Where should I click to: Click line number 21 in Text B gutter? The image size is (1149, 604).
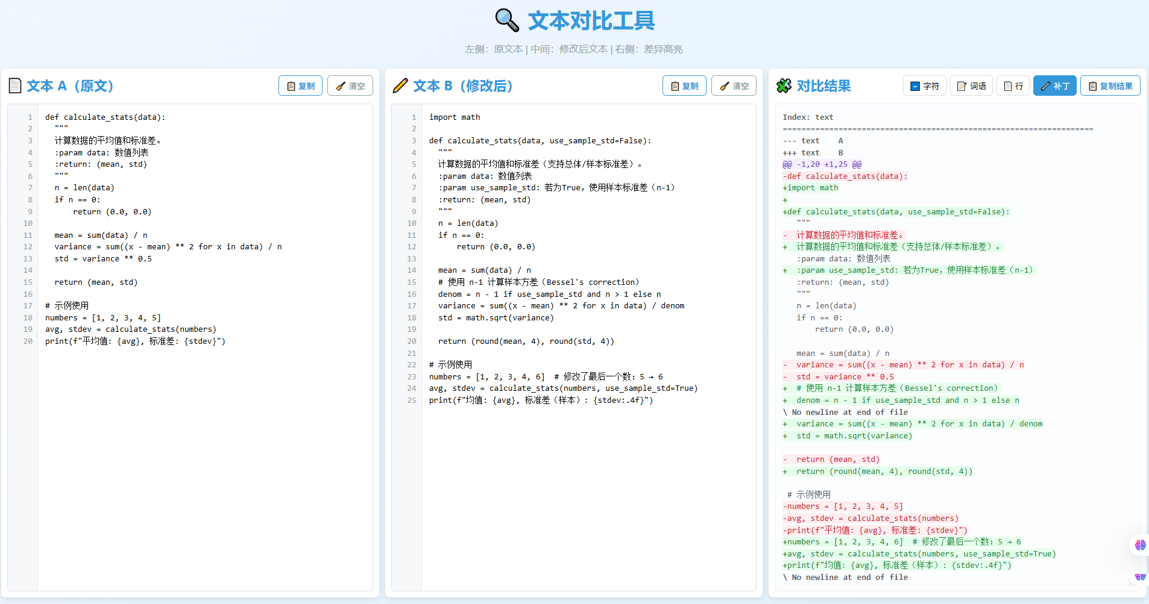pos(412,353)
